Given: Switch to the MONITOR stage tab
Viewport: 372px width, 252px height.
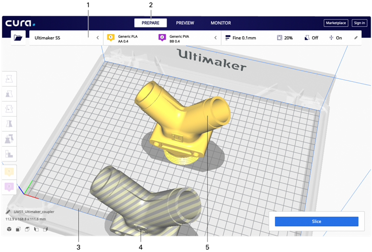Looking at the screenshot, I should coord(220,23).
